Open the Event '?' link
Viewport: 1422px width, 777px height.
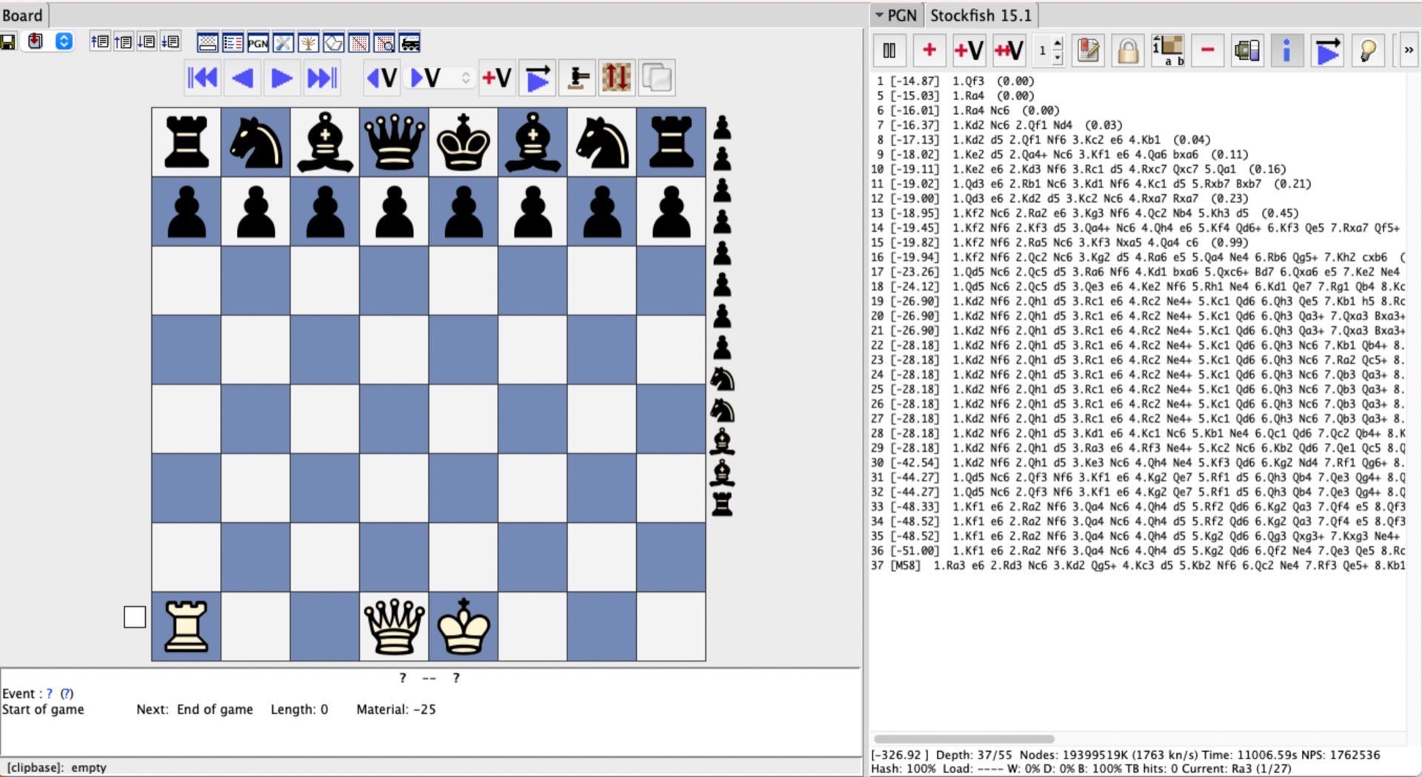click(x=50, y=693)
